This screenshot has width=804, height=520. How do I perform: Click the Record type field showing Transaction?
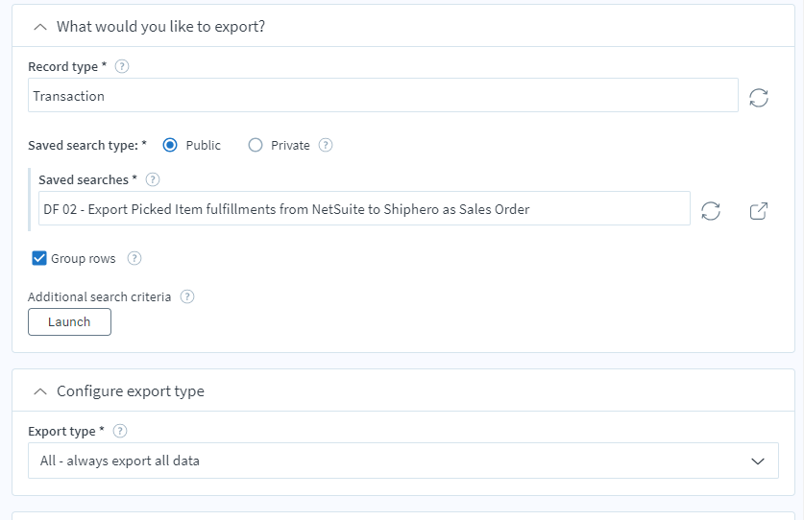382,96
